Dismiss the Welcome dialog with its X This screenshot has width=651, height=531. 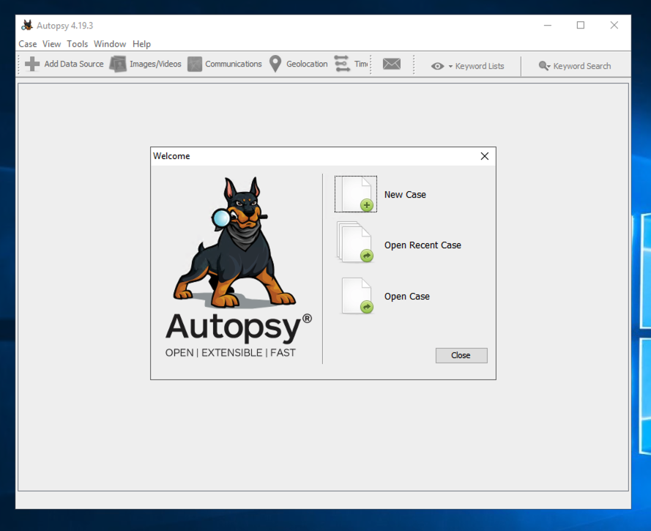[484, 156]
